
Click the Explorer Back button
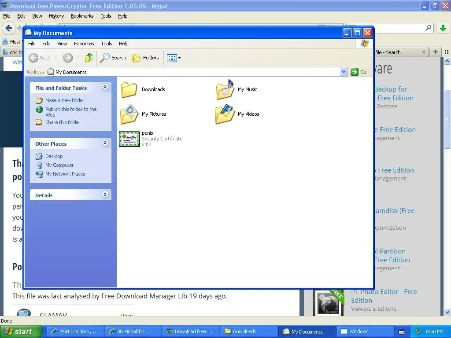pos(40,58)
